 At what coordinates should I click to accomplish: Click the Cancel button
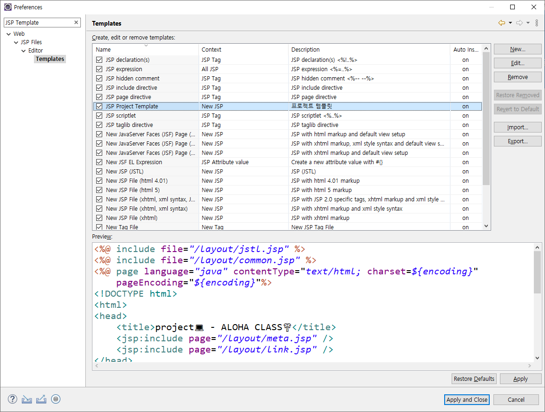coord(516,399)
